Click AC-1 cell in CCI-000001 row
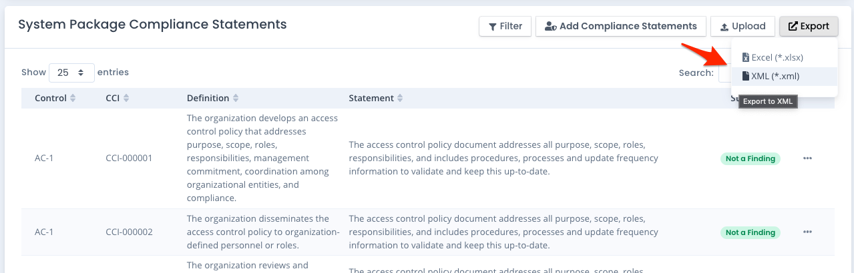 (44, 158)
